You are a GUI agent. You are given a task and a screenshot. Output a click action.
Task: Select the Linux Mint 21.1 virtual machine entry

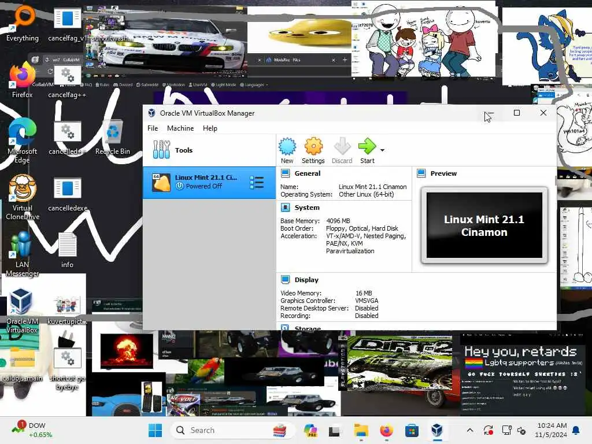209,182
